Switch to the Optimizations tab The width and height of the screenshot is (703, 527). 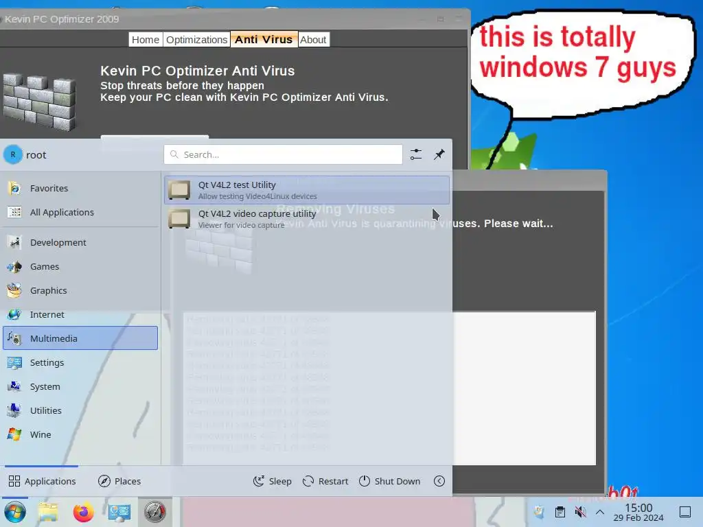click(x=196, y=39)
